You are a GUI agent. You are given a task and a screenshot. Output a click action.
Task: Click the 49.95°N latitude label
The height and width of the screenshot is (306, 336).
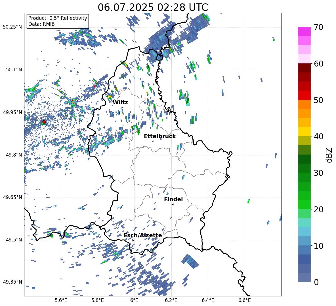click(12, 112)
